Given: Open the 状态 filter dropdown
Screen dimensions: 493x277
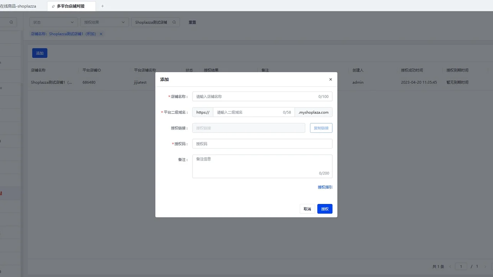Looking at the screenshot, I should click(x=53, y=22).
